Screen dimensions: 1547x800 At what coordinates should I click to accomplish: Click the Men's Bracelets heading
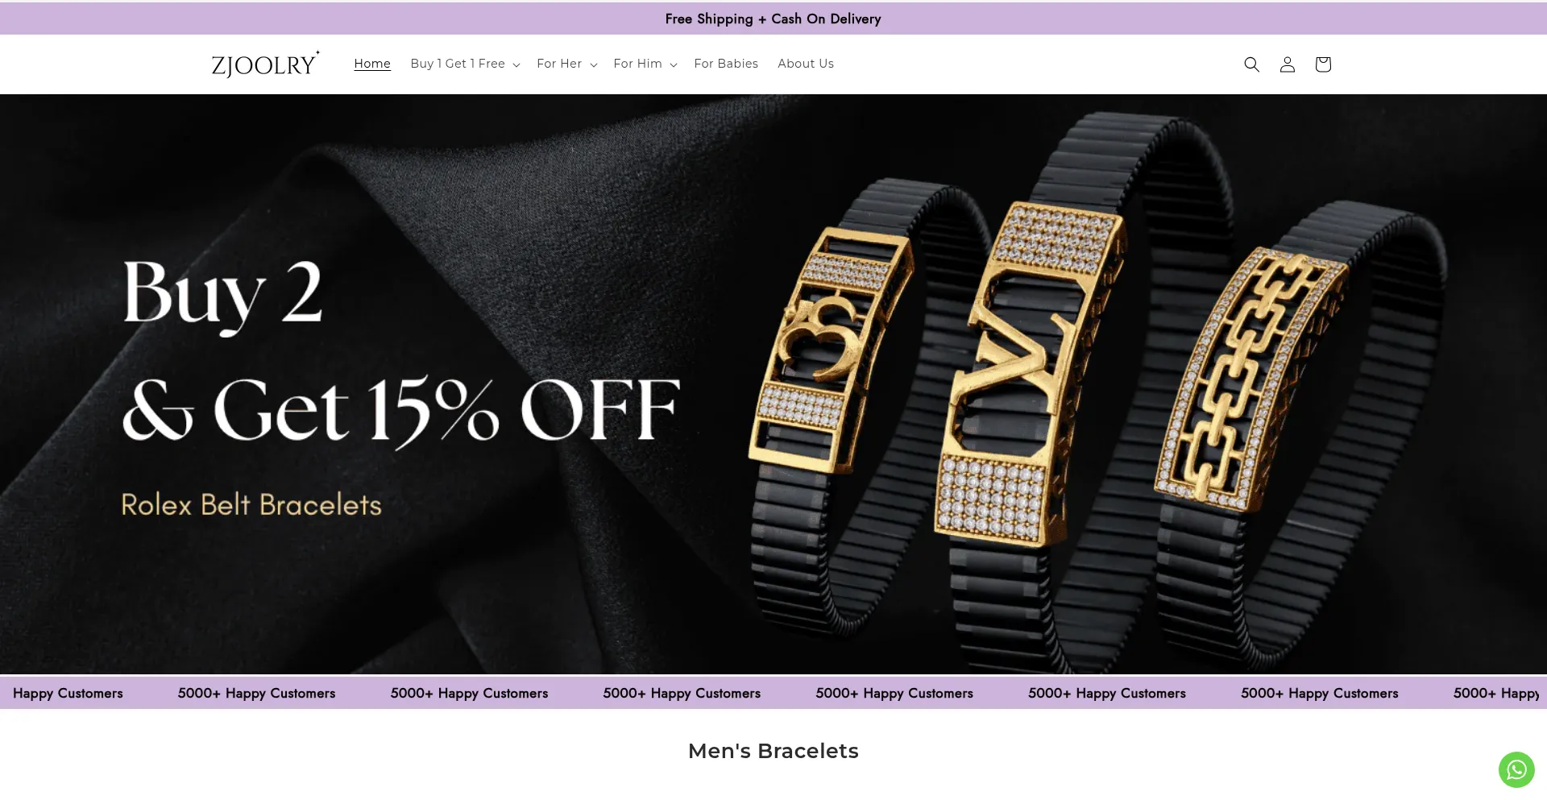773,751
